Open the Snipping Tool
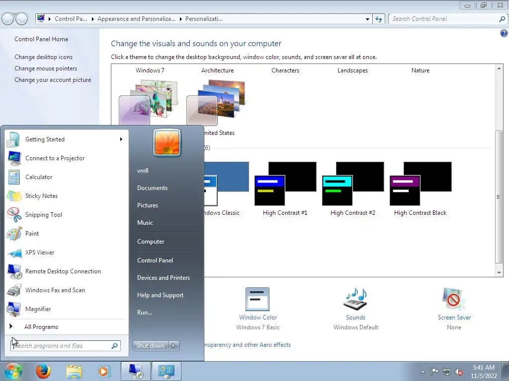This screenshot has height=381, width=509. click(67, 214)
